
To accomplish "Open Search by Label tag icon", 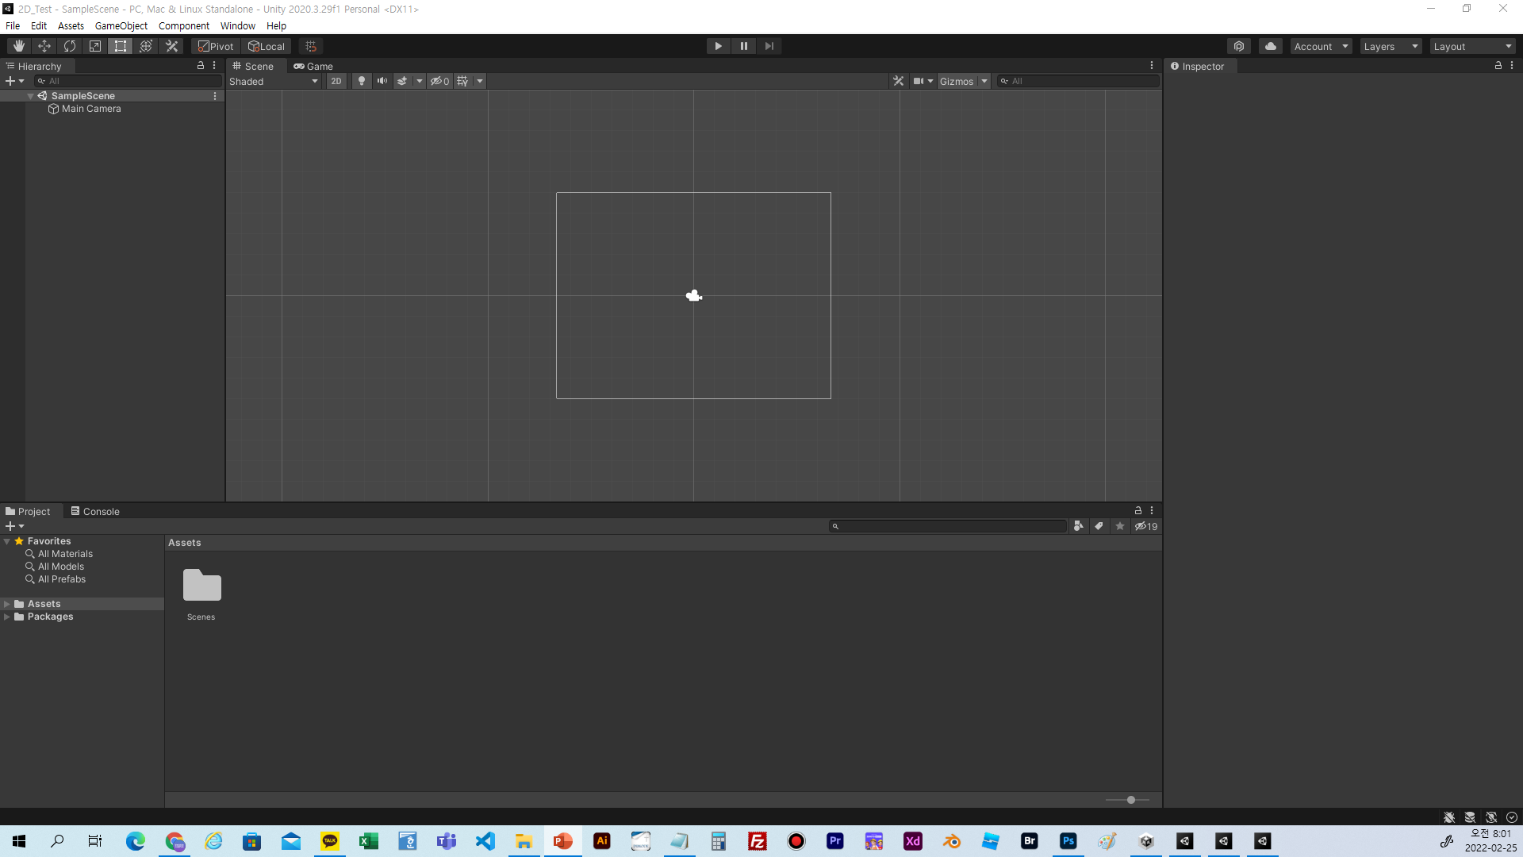I will [x=1099, y=526].
